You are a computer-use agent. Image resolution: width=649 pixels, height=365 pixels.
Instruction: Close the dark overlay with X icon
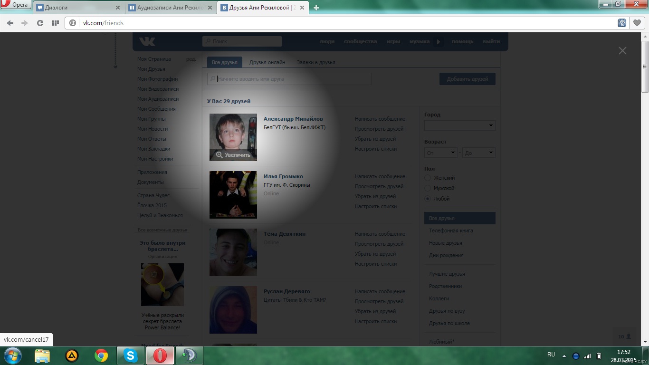622,50
